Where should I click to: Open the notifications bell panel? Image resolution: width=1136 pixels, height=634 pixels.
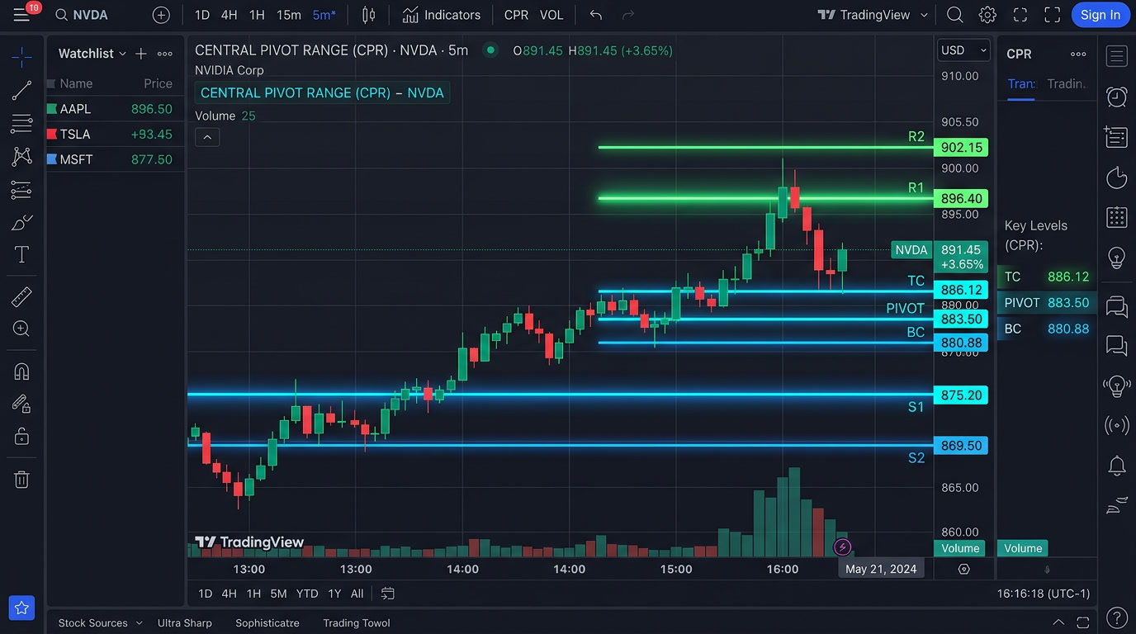[1116, 466]
